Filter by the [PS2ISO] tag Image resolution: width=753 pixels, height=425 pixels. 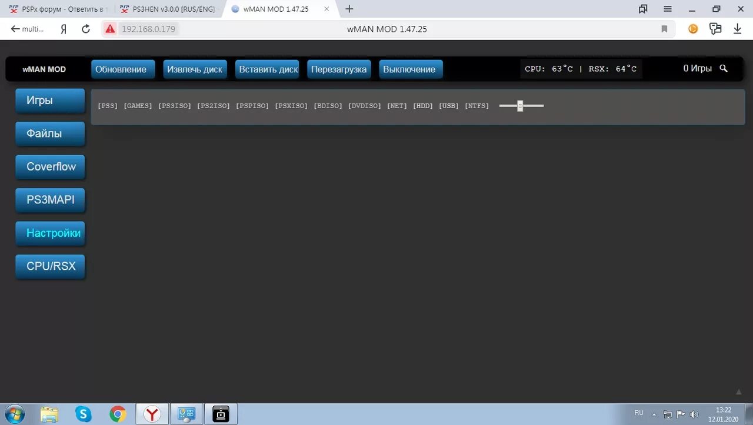(x=214, y=106)
